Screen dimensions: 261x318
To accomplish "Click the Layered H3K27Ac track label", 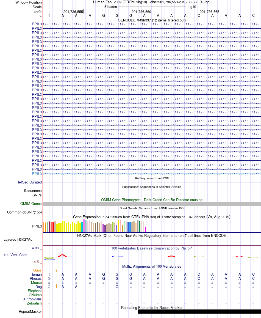I will [18, 239].
